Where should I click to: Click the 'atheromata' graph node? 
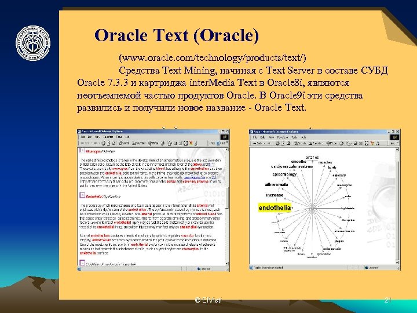[x=277, y=184]
